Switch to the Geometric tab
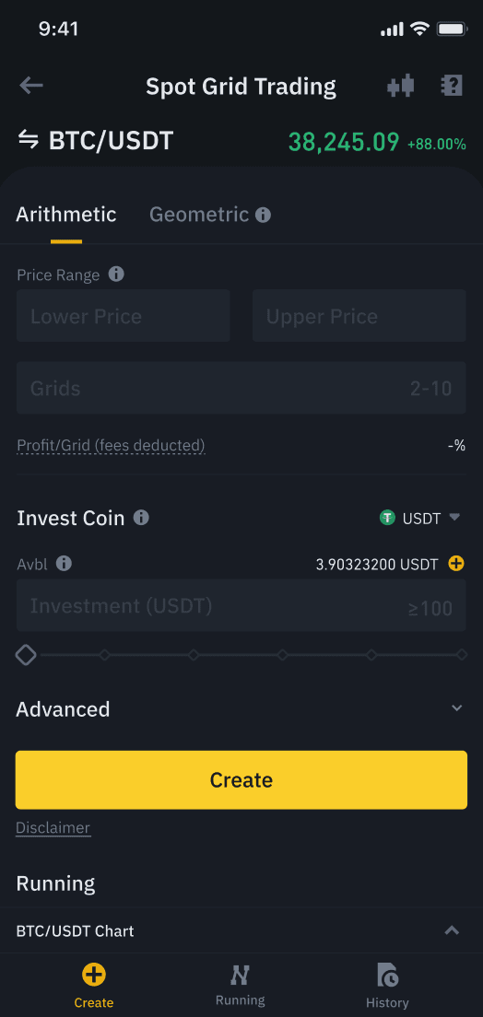The height and width of the screenshot is (1017, 483). coord(199,215)
